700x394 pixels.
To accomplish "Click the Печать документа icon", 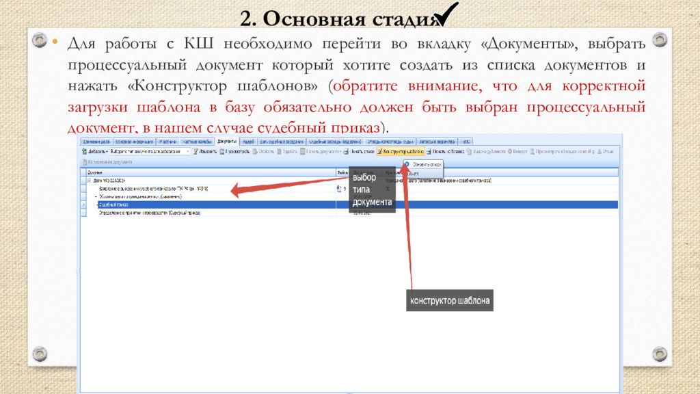I will [x=303, y=151].
